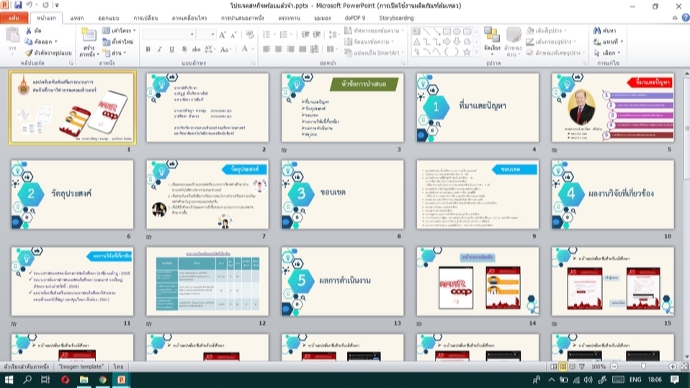Click the Select cursor button in Editing group
Viewport: 690px width, 388px height.
(x=607, y=53)
